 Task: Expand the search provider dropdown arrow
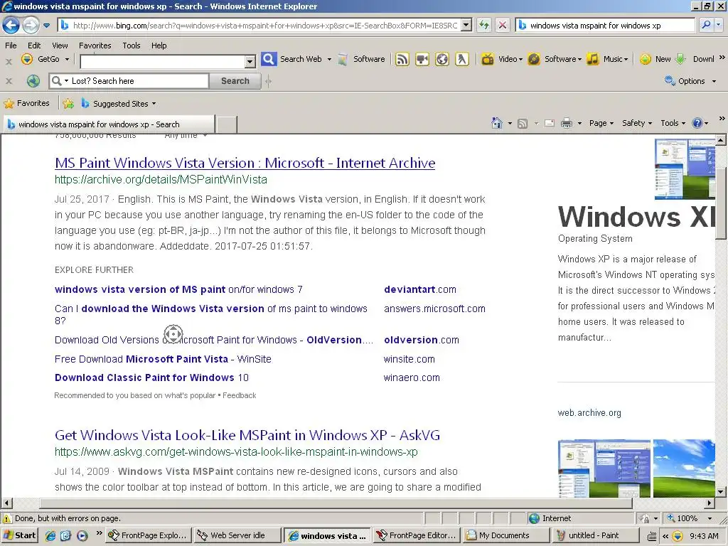(719, 25)
